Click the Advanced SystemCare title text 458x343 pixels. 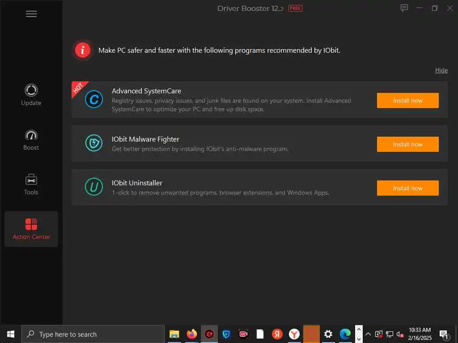pos(146,91)
